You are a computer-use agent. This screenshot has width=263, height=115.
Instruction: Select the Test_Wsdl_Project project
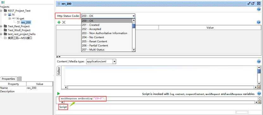(x=19, y=30)
